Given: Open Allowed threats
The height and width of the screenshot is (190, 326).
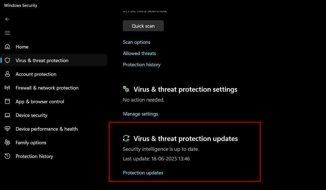Looking at the screenshot, I should 139,53.
